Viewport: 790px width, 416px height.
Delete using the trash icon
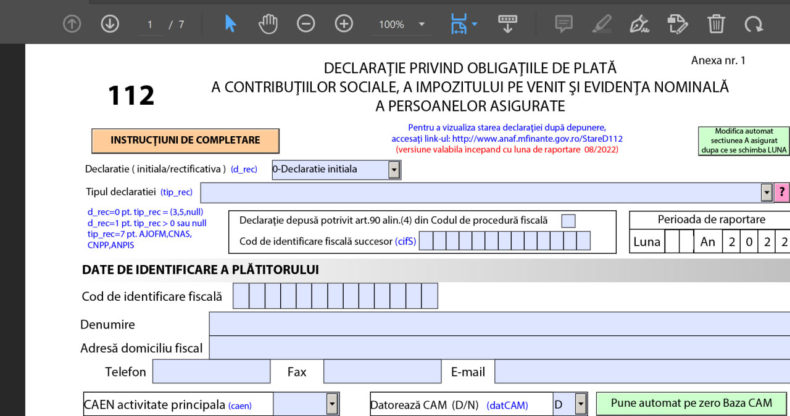(716, 24)
